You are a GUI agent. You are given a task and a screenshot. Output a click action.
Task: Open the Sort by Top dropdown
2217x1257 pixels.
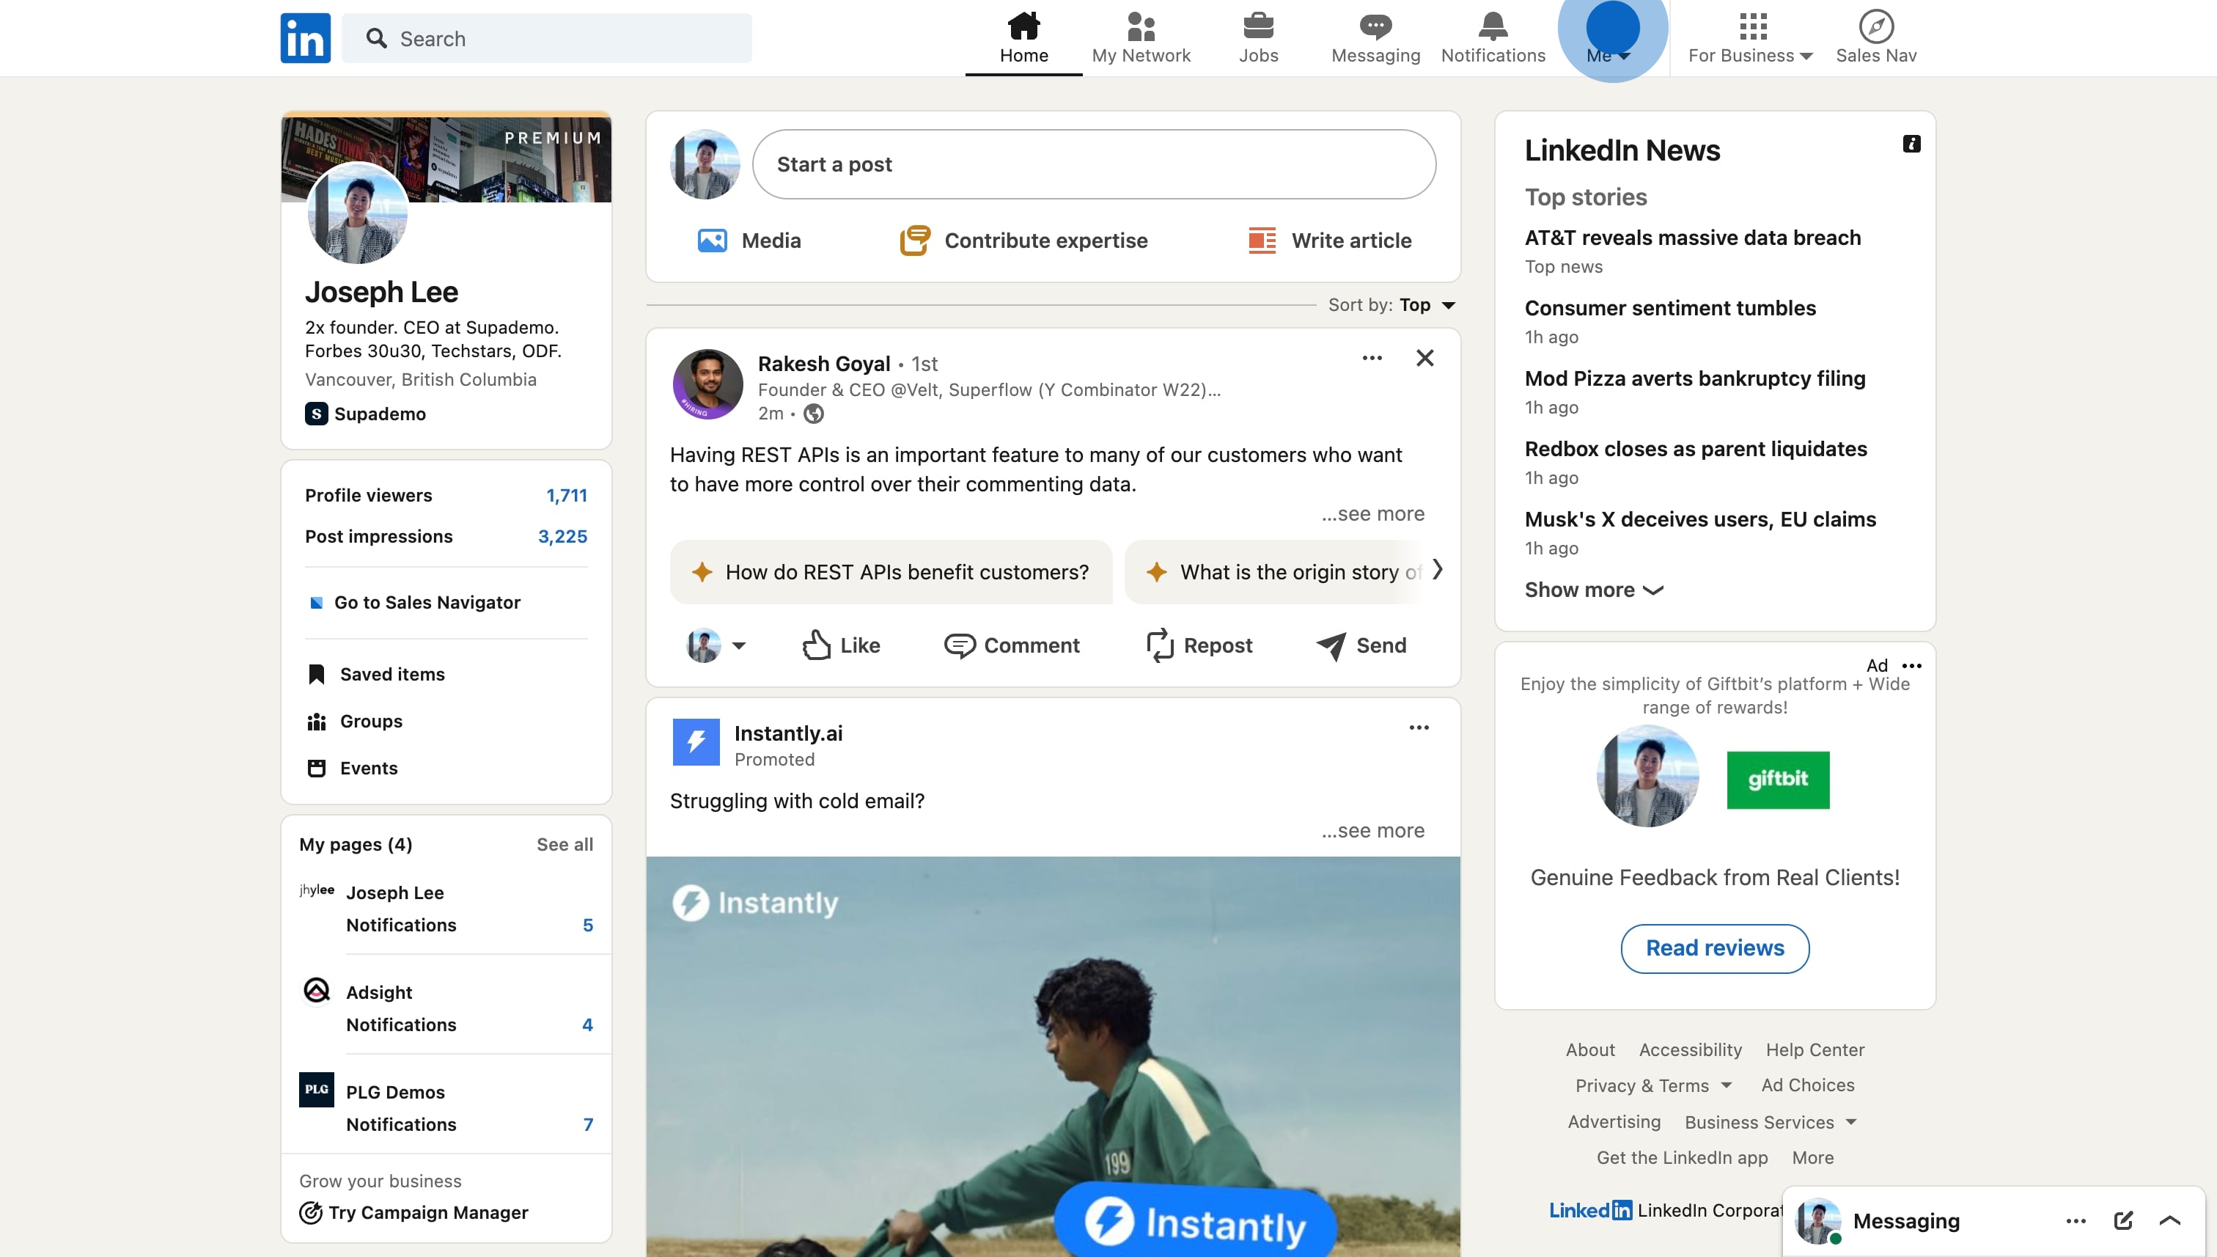pyautogui.click(x=1393, y=305)
